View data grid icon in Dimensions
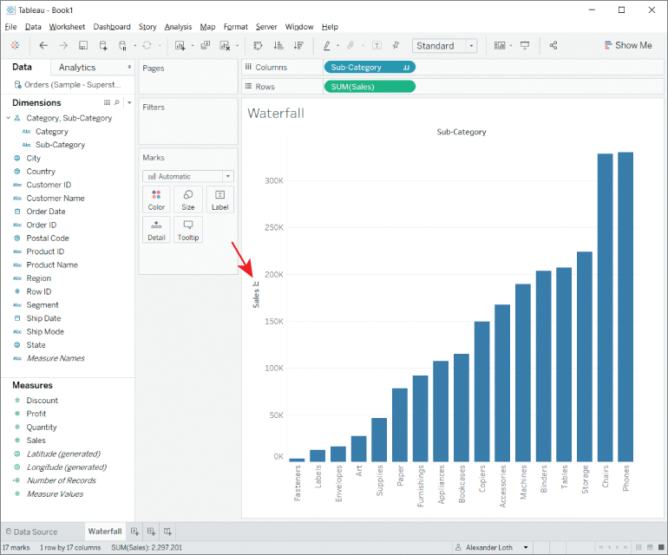The width and height of the screenshot is (668, 555). pyautogui.click(x=107, y=102)
